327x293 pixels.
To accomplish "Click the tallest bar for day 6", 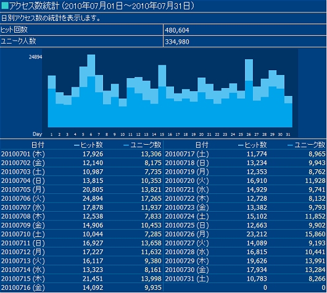I will coord(91,91).
